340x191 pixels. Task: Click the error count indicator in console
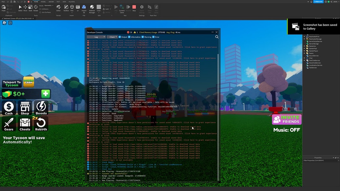tap(129, 32)
